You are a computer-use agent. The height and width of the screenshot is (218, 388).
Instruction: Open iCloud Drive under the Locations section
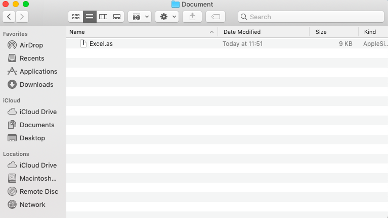(38, 165)
